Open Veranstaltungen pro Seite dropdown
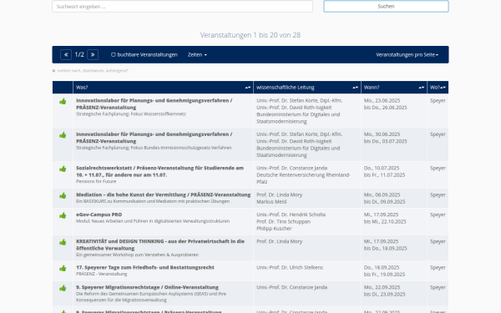 coord(407,54)
